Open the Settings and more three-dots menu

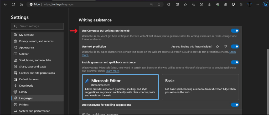pyautogui.click(x=258, y=4)
